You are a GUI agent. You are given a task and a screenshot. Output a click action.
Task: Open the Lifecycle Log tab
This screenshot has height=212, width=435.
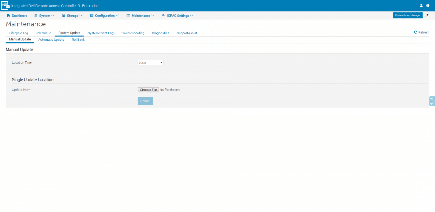coord(19,33)
